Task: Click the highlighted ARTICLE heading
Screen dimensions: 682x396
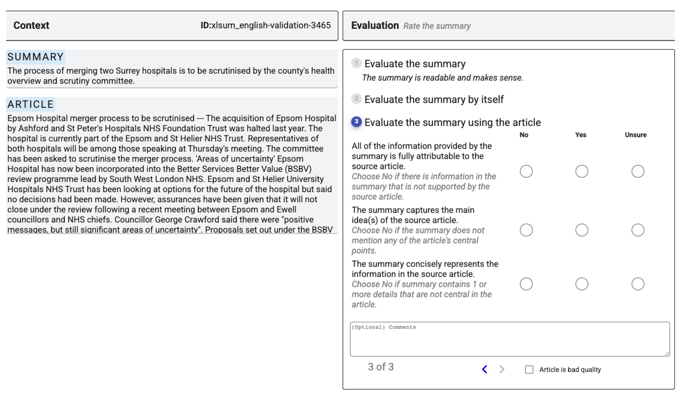Action: point(30,104)
